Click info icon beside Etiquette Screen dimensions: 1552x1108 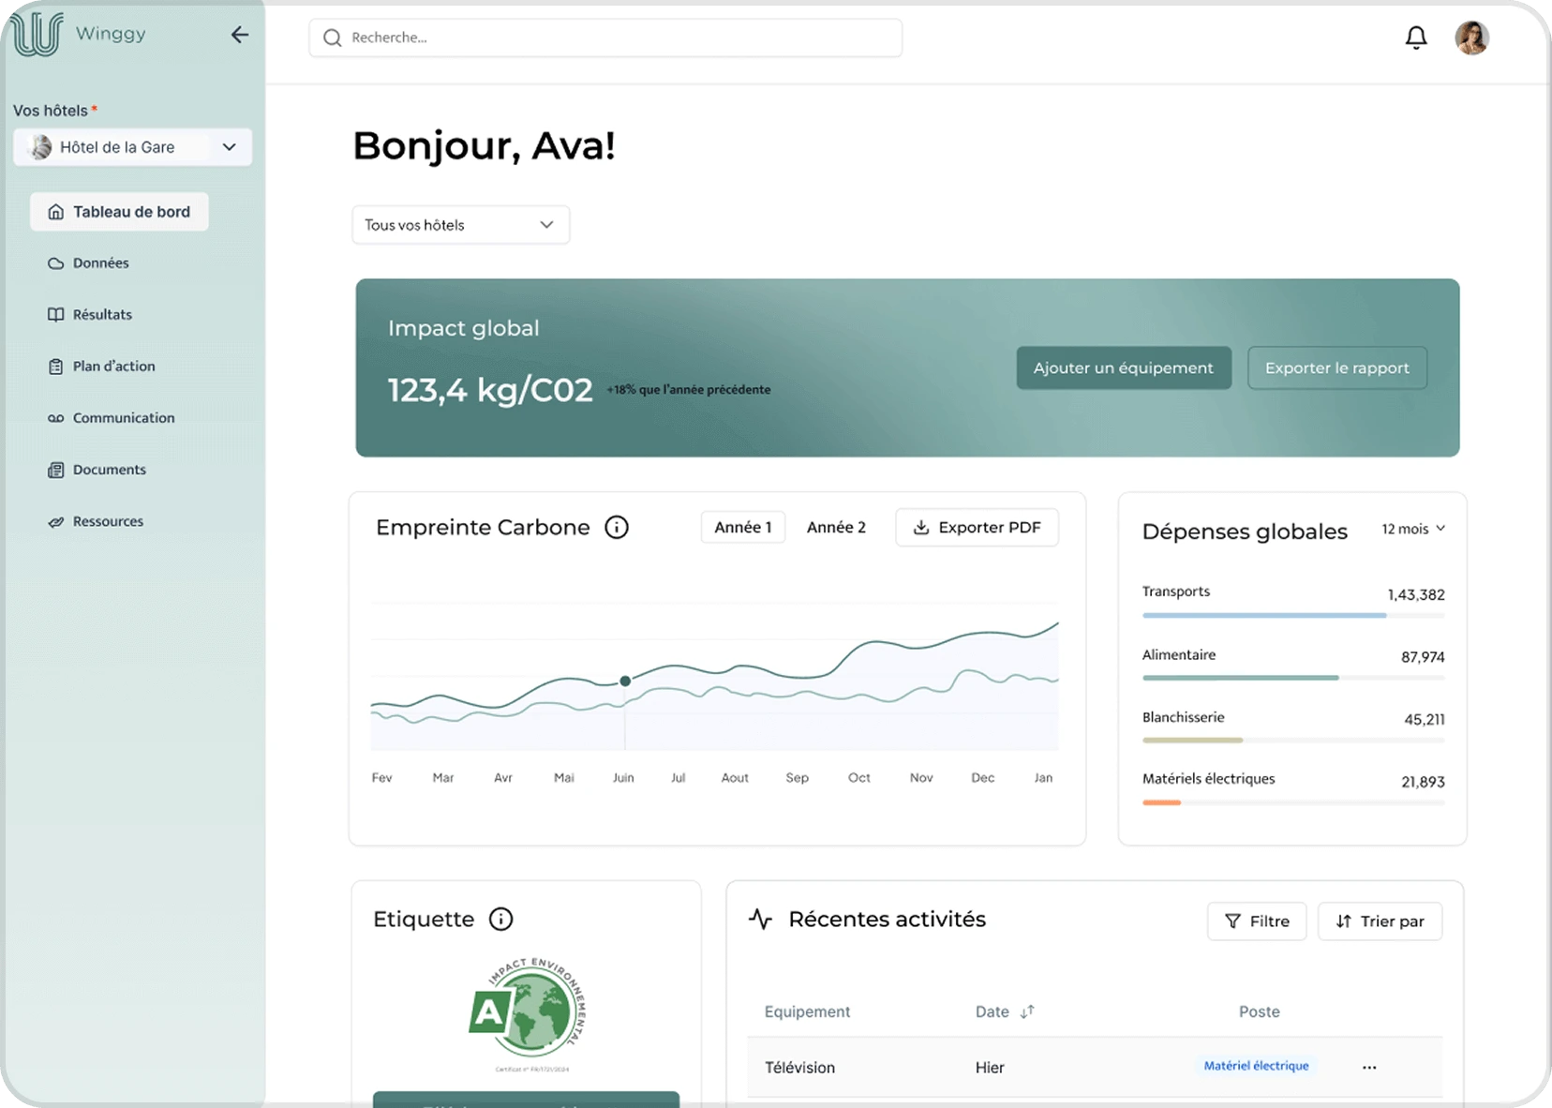(x=501, y=919)
